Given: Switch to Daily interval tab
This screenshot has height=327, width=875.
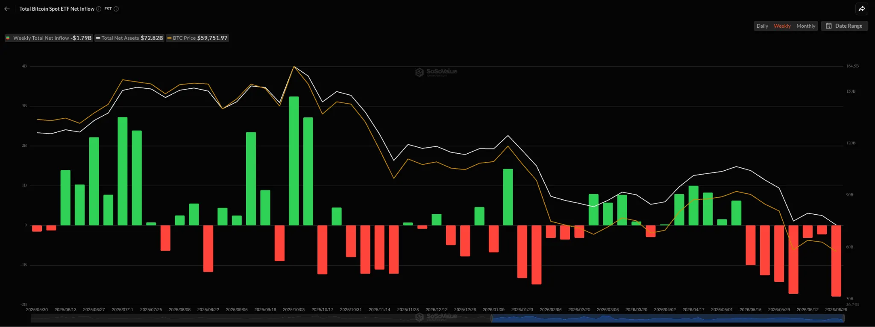Looking at the screenshot, I should click(x=762, y=26).
